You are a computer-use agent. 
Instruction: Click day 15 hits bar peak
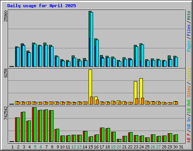90,12
